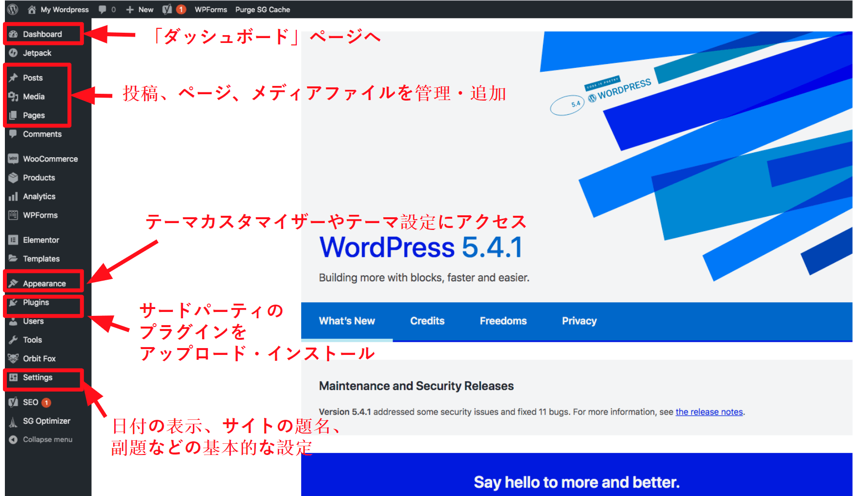
Task: Click the WooCommerce logo icon
Action: point(13,159)
